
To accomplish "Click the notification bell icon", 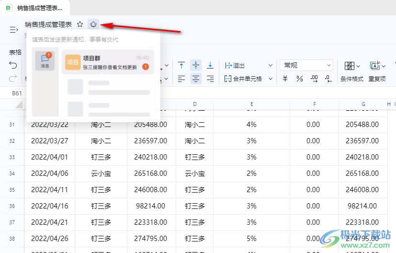I will point(93,24).
